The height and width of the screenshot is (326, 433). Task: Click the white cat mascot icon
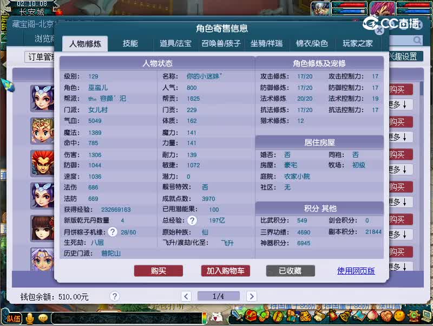pyautogui.click(x=217, y=317)
